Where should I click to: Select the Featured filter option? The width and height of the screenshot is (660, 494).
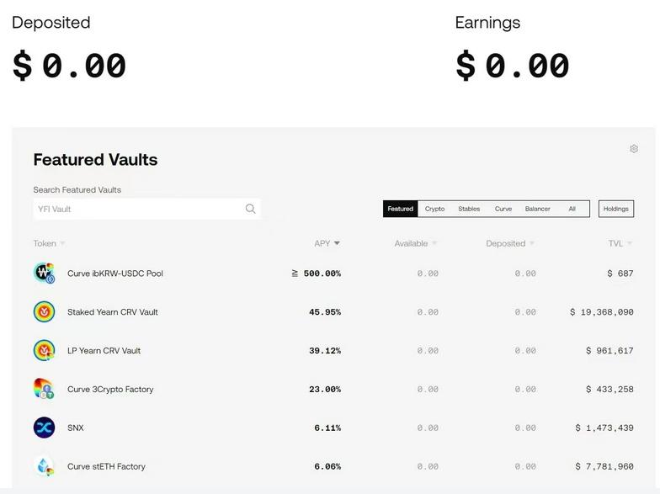pyautogui.click(x=401, y=209)
